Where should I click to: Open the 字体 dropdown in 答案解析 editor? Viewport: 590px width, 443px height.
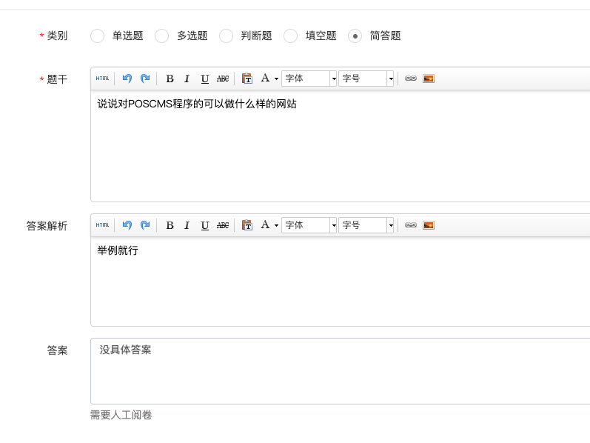(309, 225)
